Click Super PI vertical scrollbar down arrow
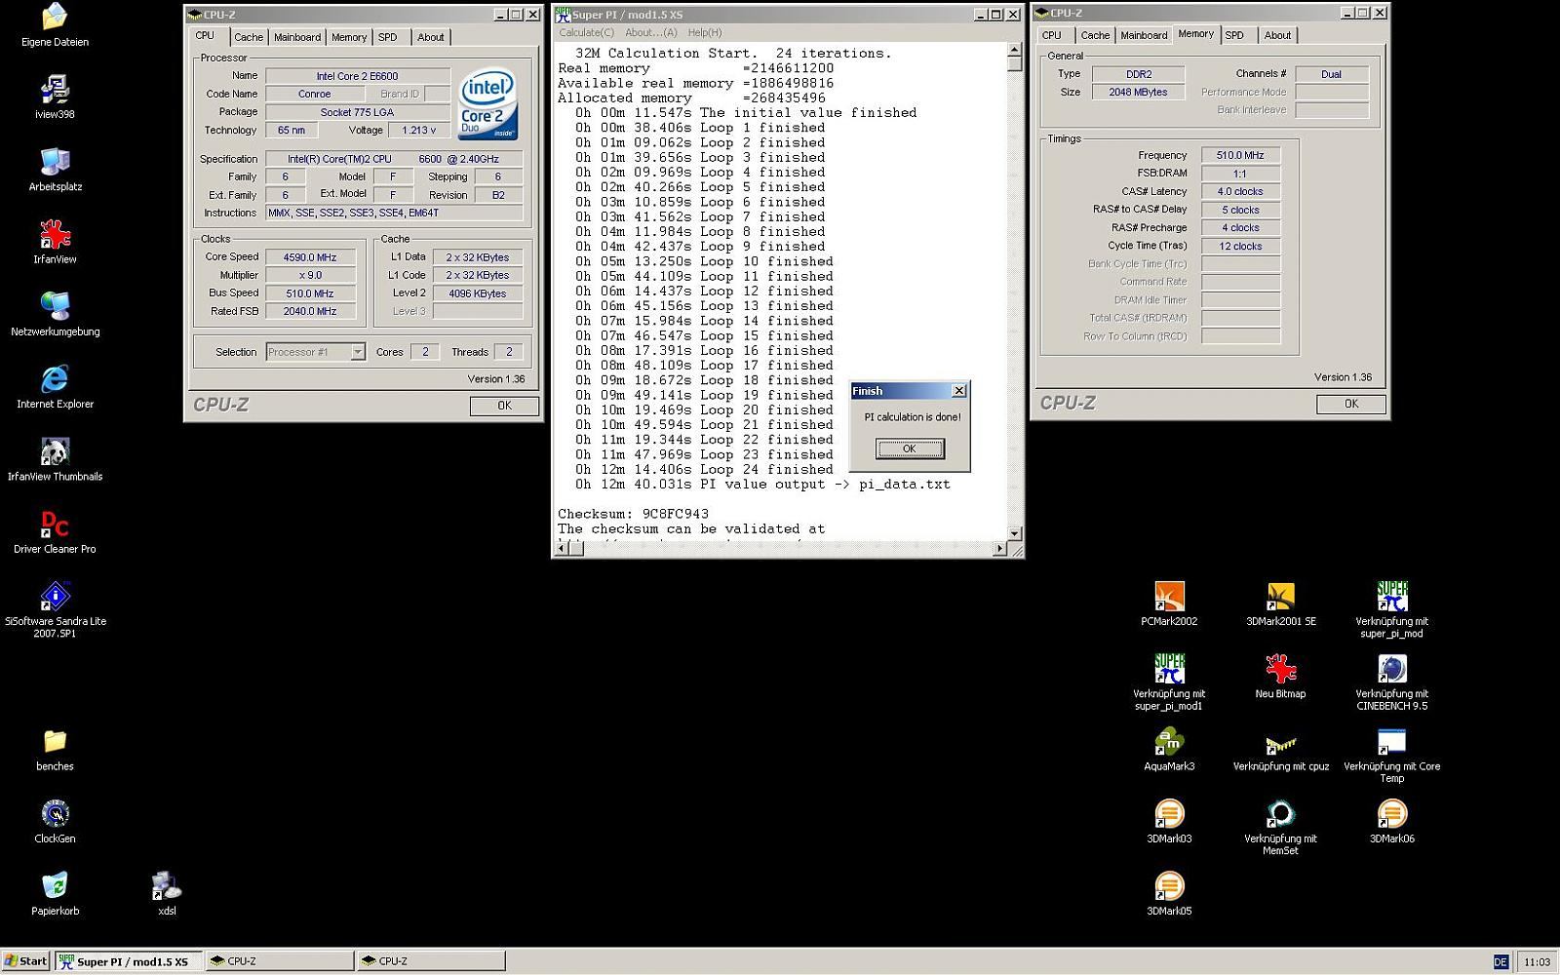Image resolution: width=1560 pixels, height=975 pixels. coord(1015,533)
